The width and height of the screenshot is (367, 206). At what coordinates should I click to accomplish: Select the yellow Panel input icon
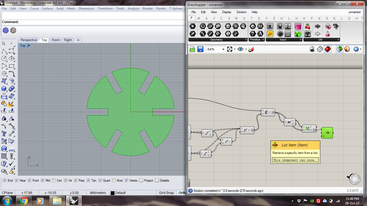click(x=270, y=34)
